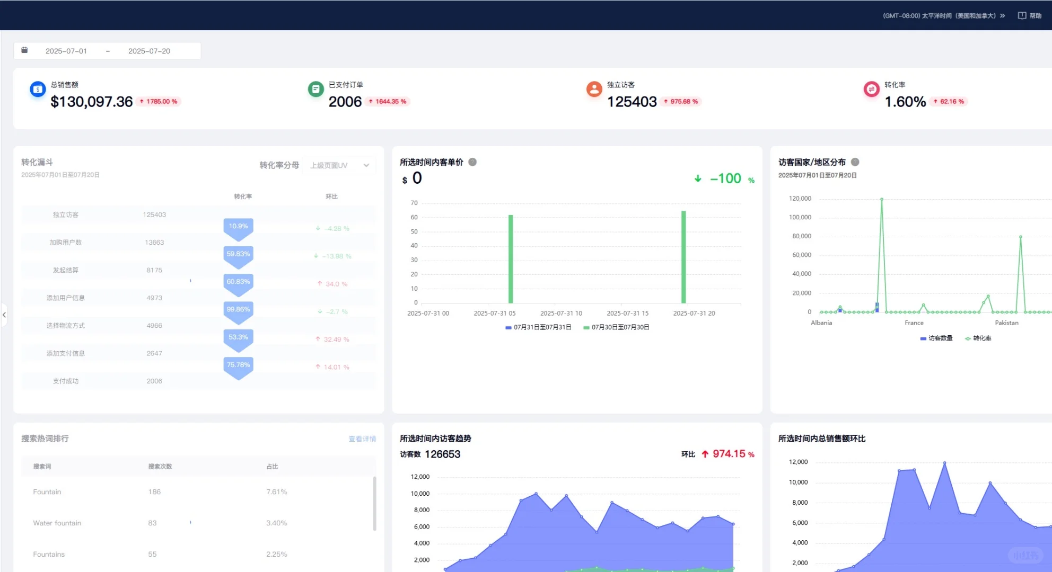Click the end date 2025-07-20 field

tap(150, 51)
